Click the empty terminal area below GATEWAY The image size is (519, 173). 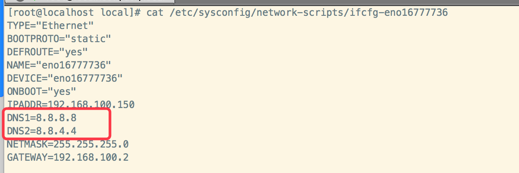click(259, 168)
